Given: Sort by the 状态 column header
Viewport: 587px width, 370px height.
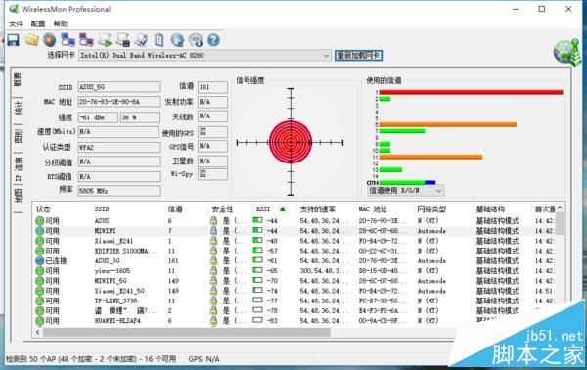Looking at the screenshot, I should click(x=43, y=208).
